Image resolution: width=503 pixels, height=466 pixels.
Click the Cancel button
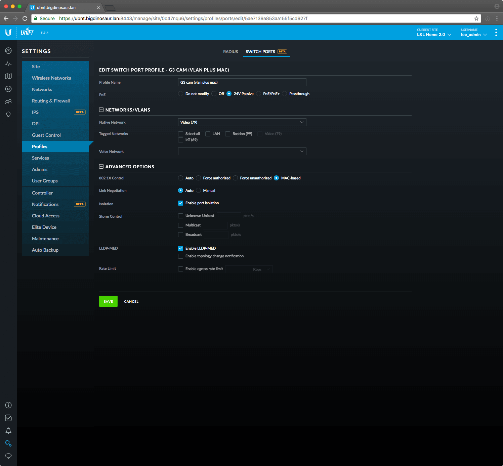(x=131, y=301)
